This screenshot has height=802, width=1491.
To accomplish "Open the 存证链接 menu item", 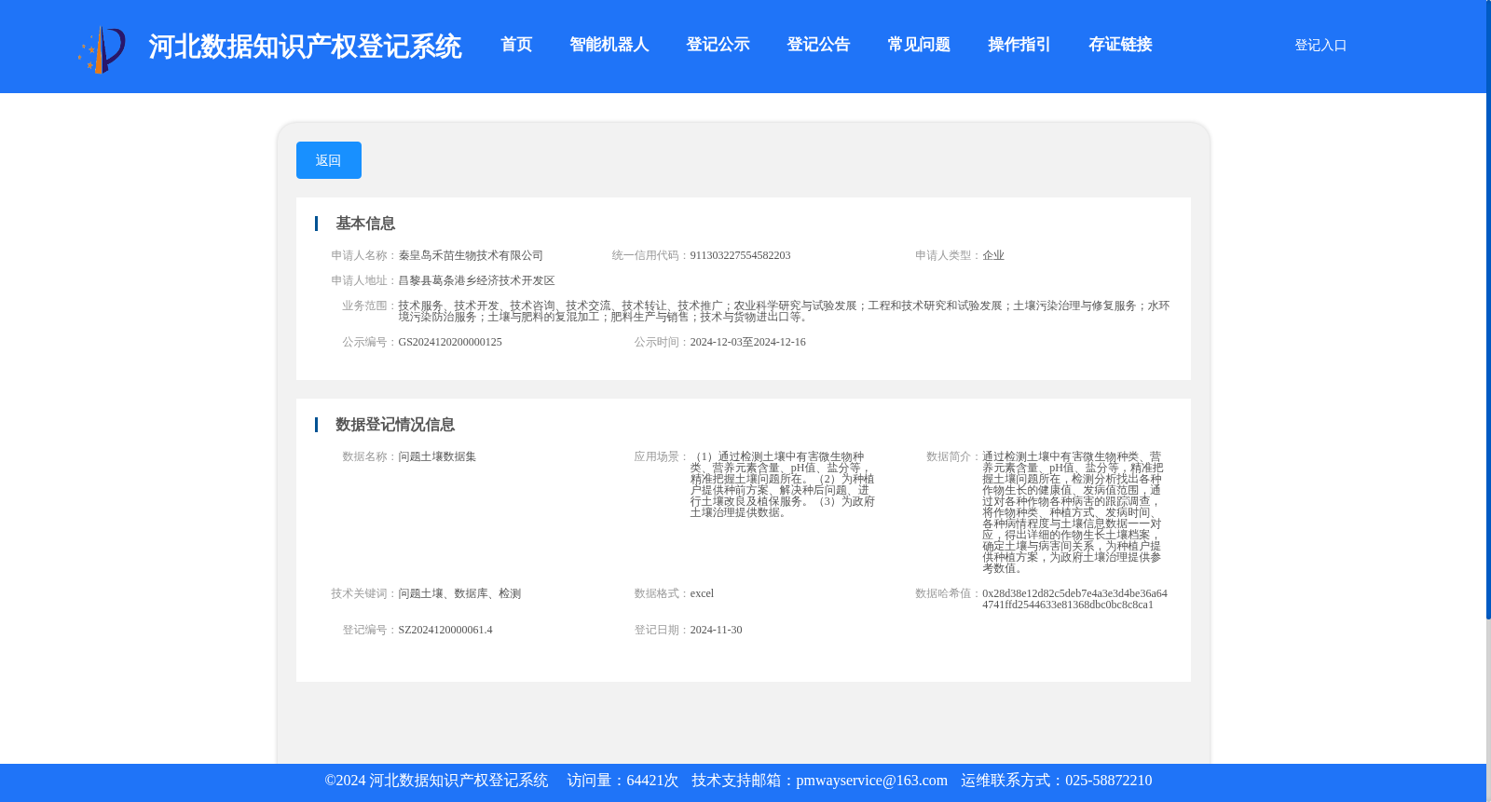I will (x=1120, y=45).
